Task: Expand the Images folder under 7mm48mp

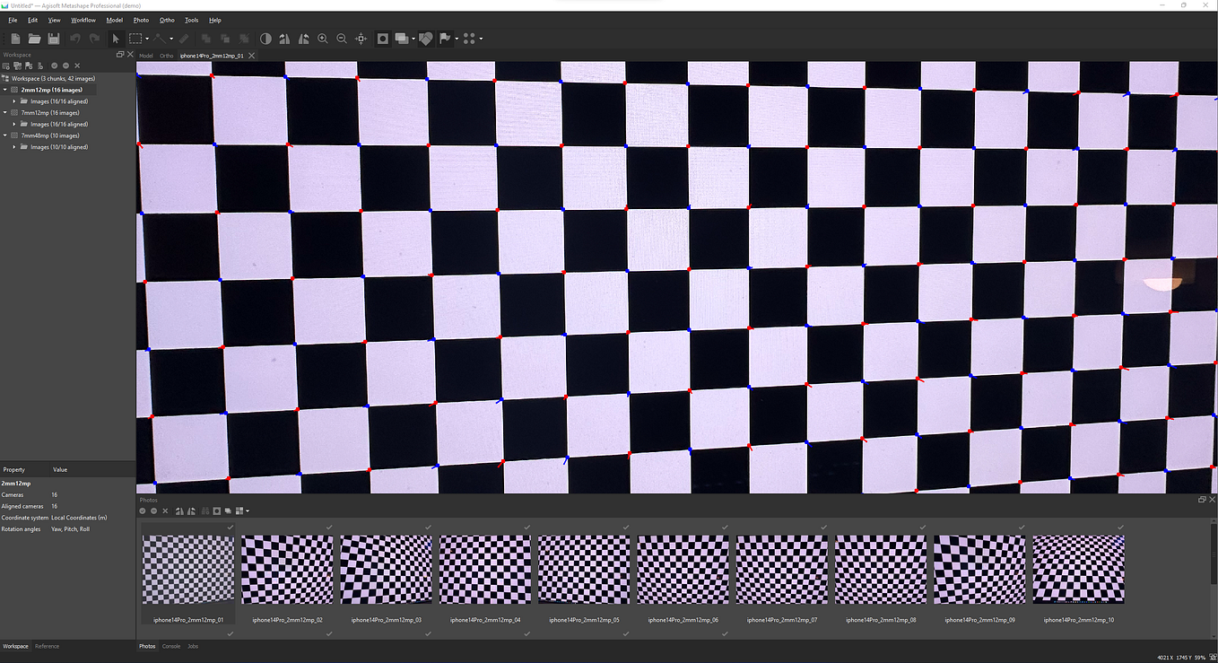Action: (13, 147)
